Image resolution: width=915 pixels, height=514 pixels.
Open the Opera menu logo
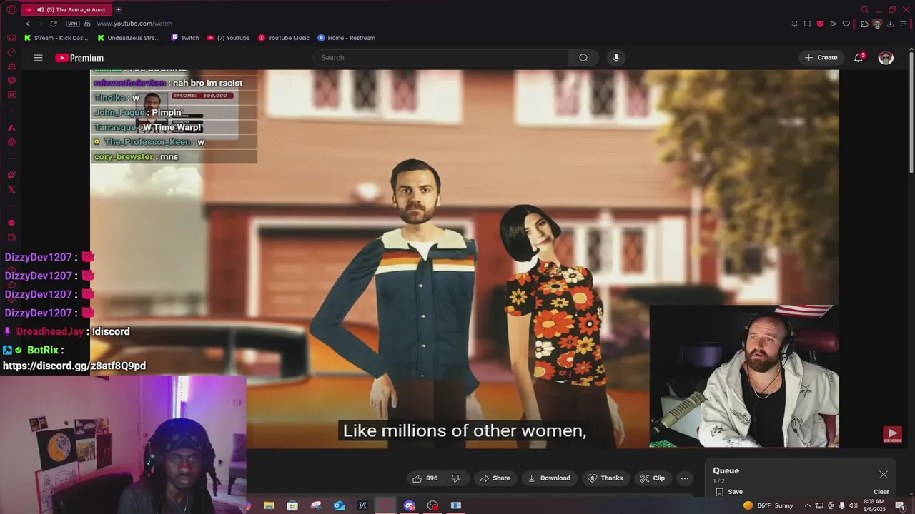pyautogui.click(x=11, y=9)
